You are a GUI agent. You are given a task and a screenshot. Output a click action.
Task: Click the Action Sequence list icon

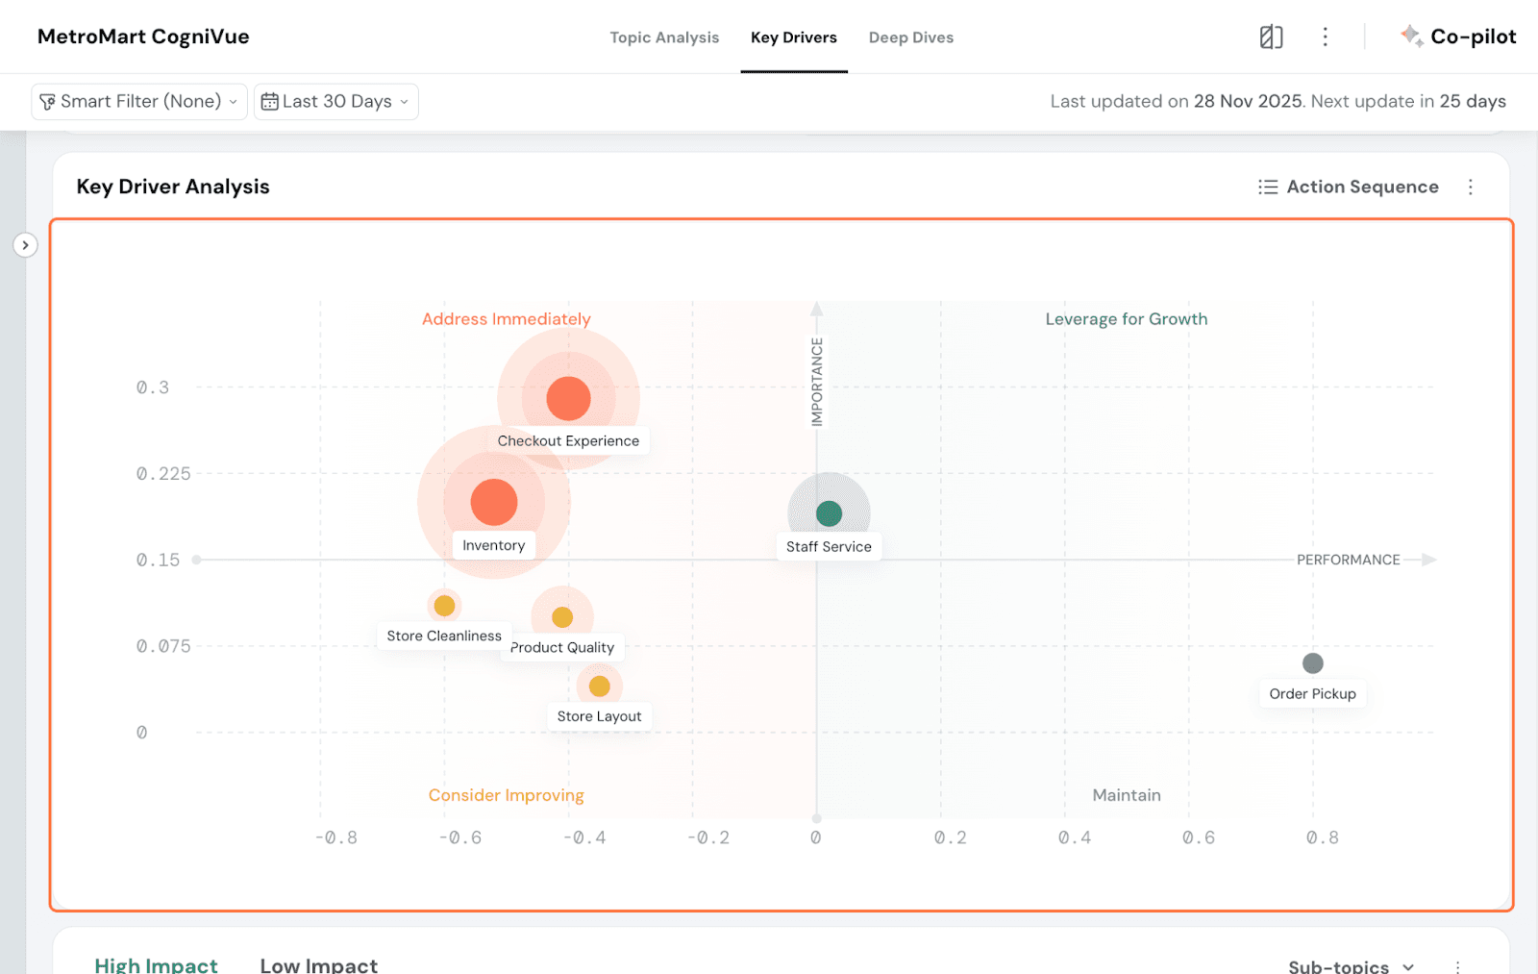pos(1268,187)
